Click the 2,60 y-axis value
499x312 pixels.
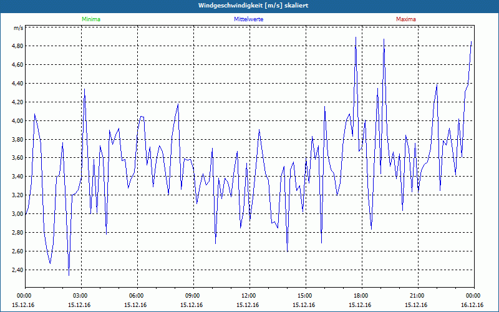[x=17, y=251]
